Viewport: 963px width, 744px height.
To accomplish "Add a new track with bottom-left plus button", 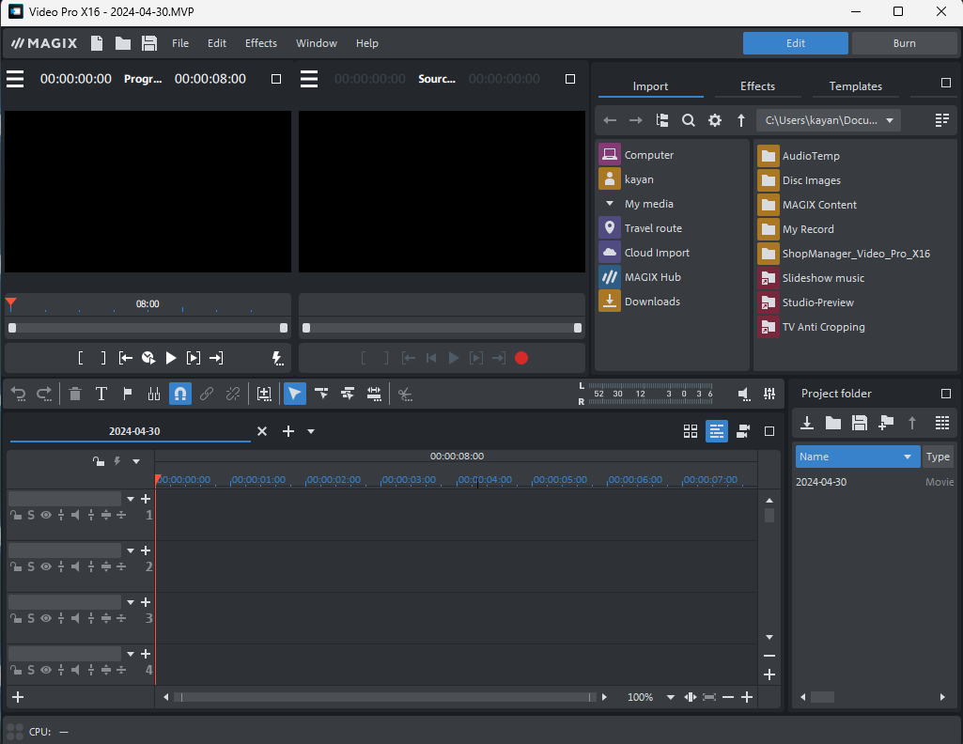I will (x=18, y=697).
